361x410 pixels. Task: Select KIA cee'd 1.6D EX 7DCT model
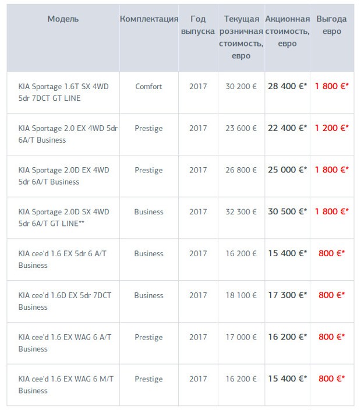65,301
